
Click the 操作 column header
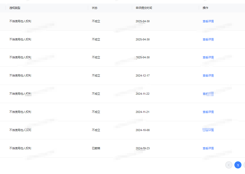click(x=205, y=8)
